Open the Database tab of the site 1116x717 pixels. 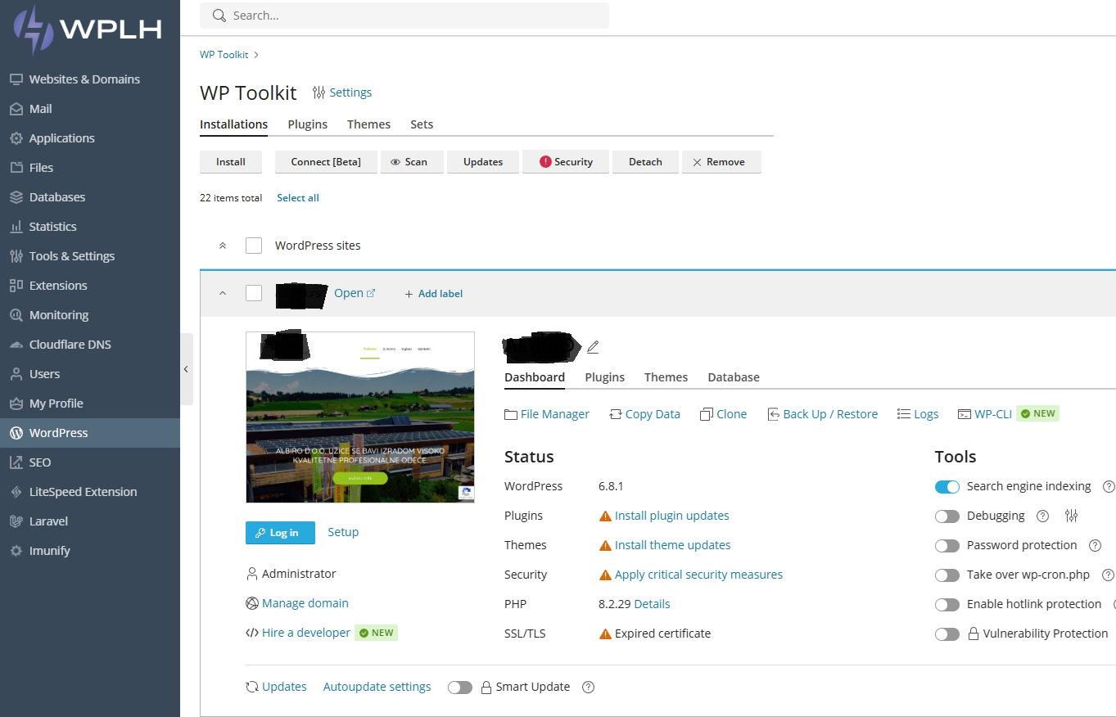pos(734,377)
